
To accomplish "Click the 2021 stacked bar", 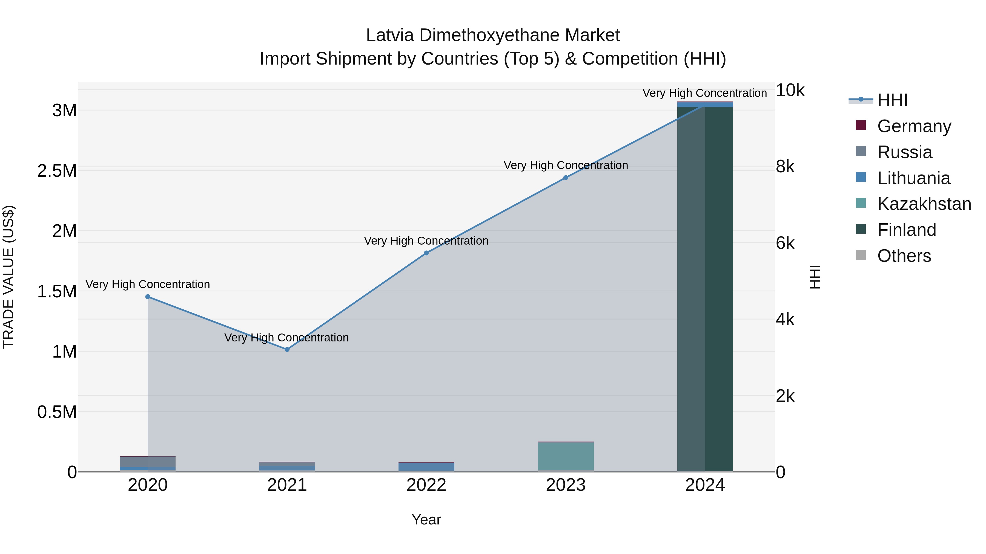I will 287,467.
